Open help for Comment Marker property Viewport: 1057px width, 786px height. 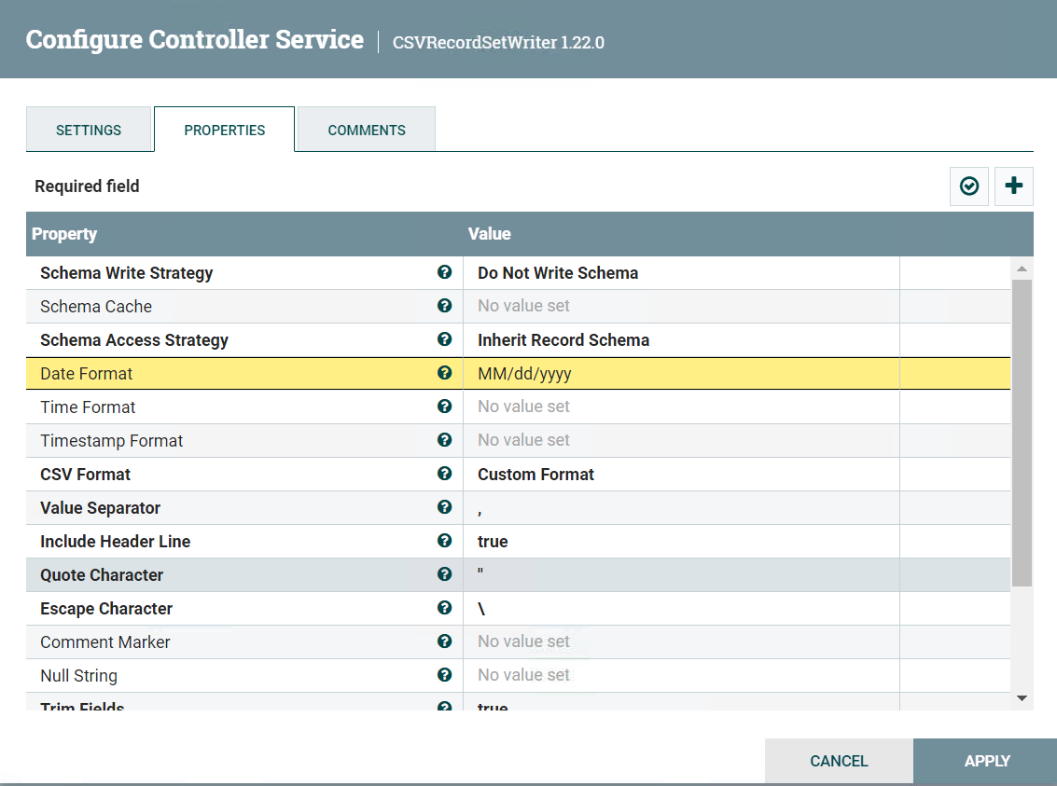pos(445,641)
